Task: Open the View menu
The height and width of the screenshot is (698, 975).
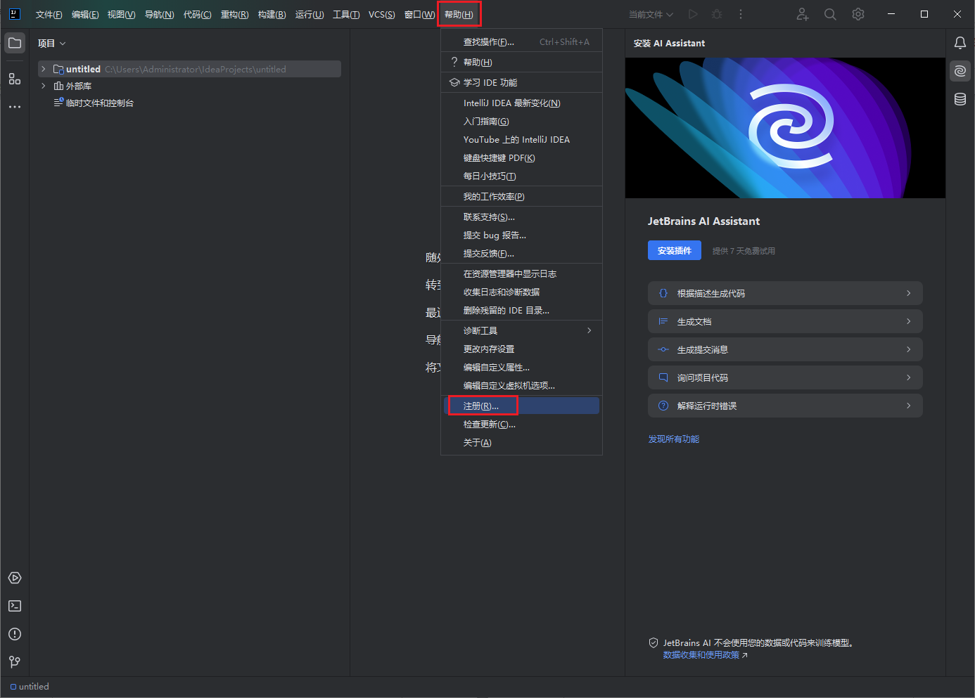Action: pos(121,14)
